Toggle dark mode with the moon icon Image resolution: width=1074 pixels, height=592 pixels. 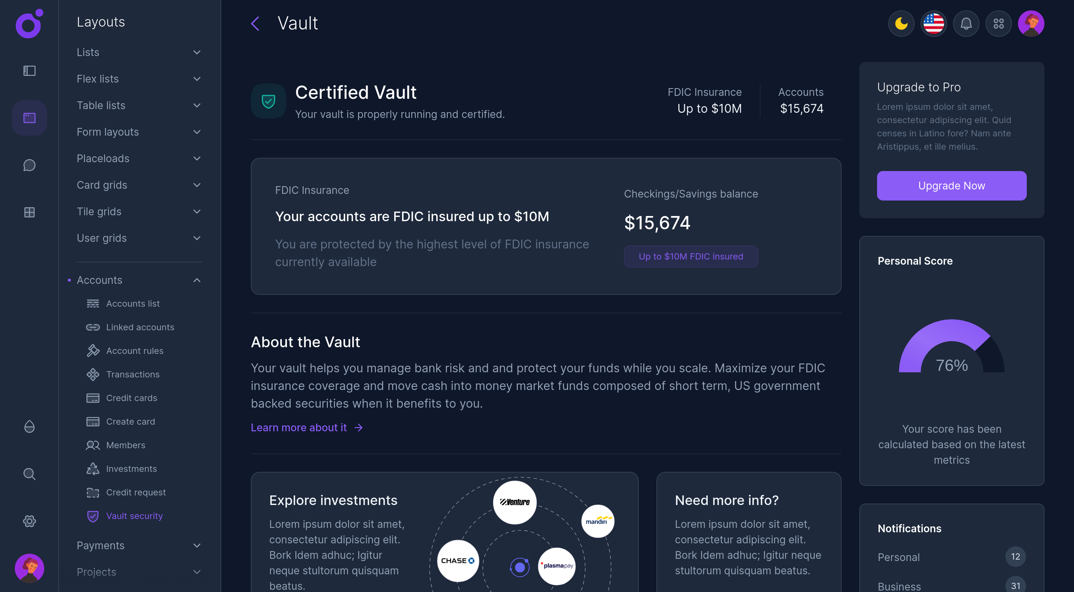click(x=901, y=24)
